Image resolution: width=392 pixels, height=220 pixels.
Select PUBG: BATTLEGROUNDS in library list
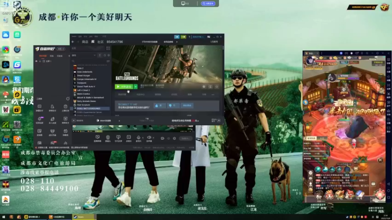91,109
